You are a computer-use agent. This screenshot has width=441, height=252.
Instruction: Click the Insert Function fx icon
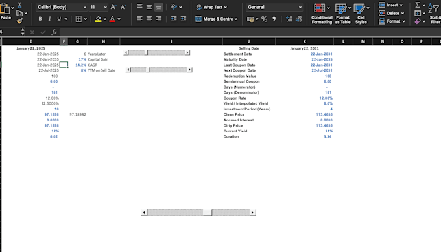(x=54, y=32)
